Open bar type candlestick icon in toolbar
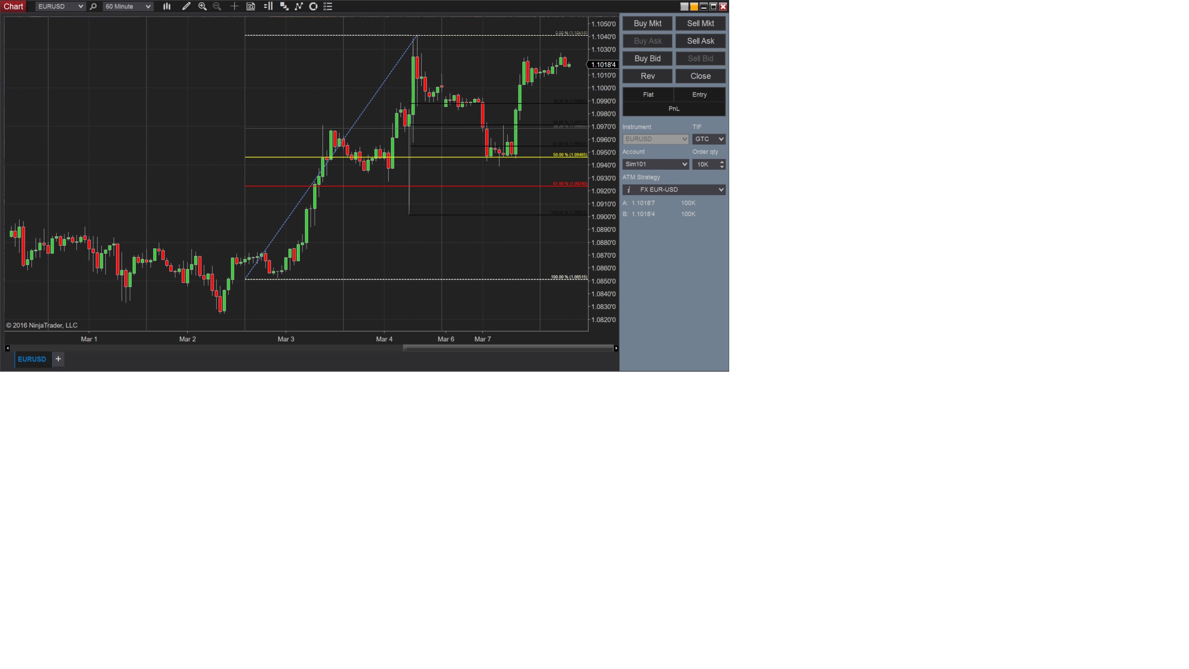Image resolution: width=1189 pixels, height=669 pixels. pos(167,6)
